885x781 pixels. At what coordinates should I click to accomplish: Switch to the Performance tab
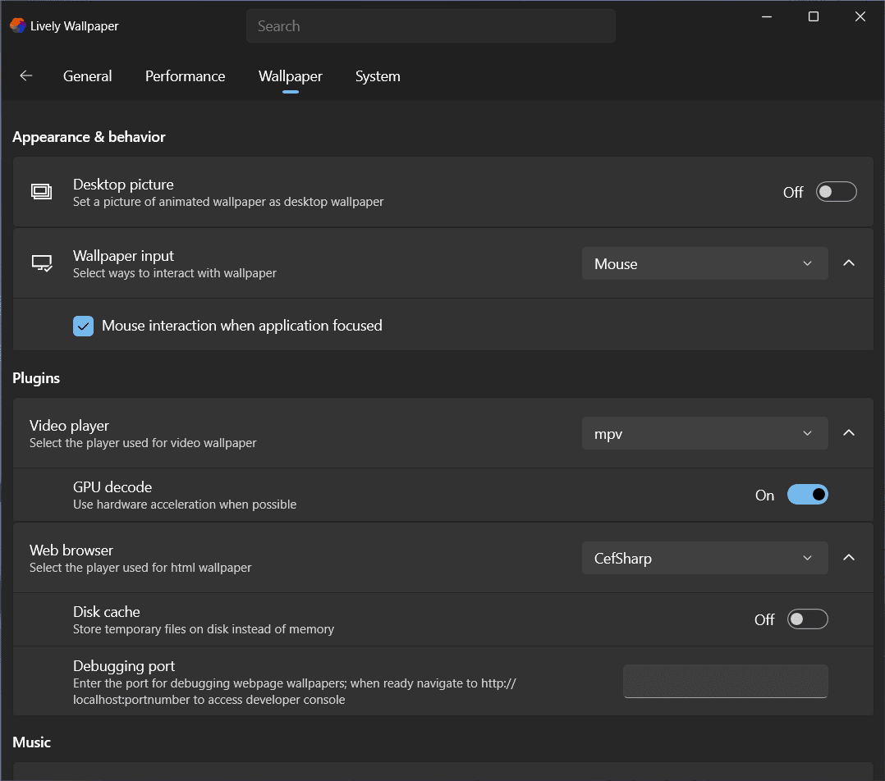point(185,76)
